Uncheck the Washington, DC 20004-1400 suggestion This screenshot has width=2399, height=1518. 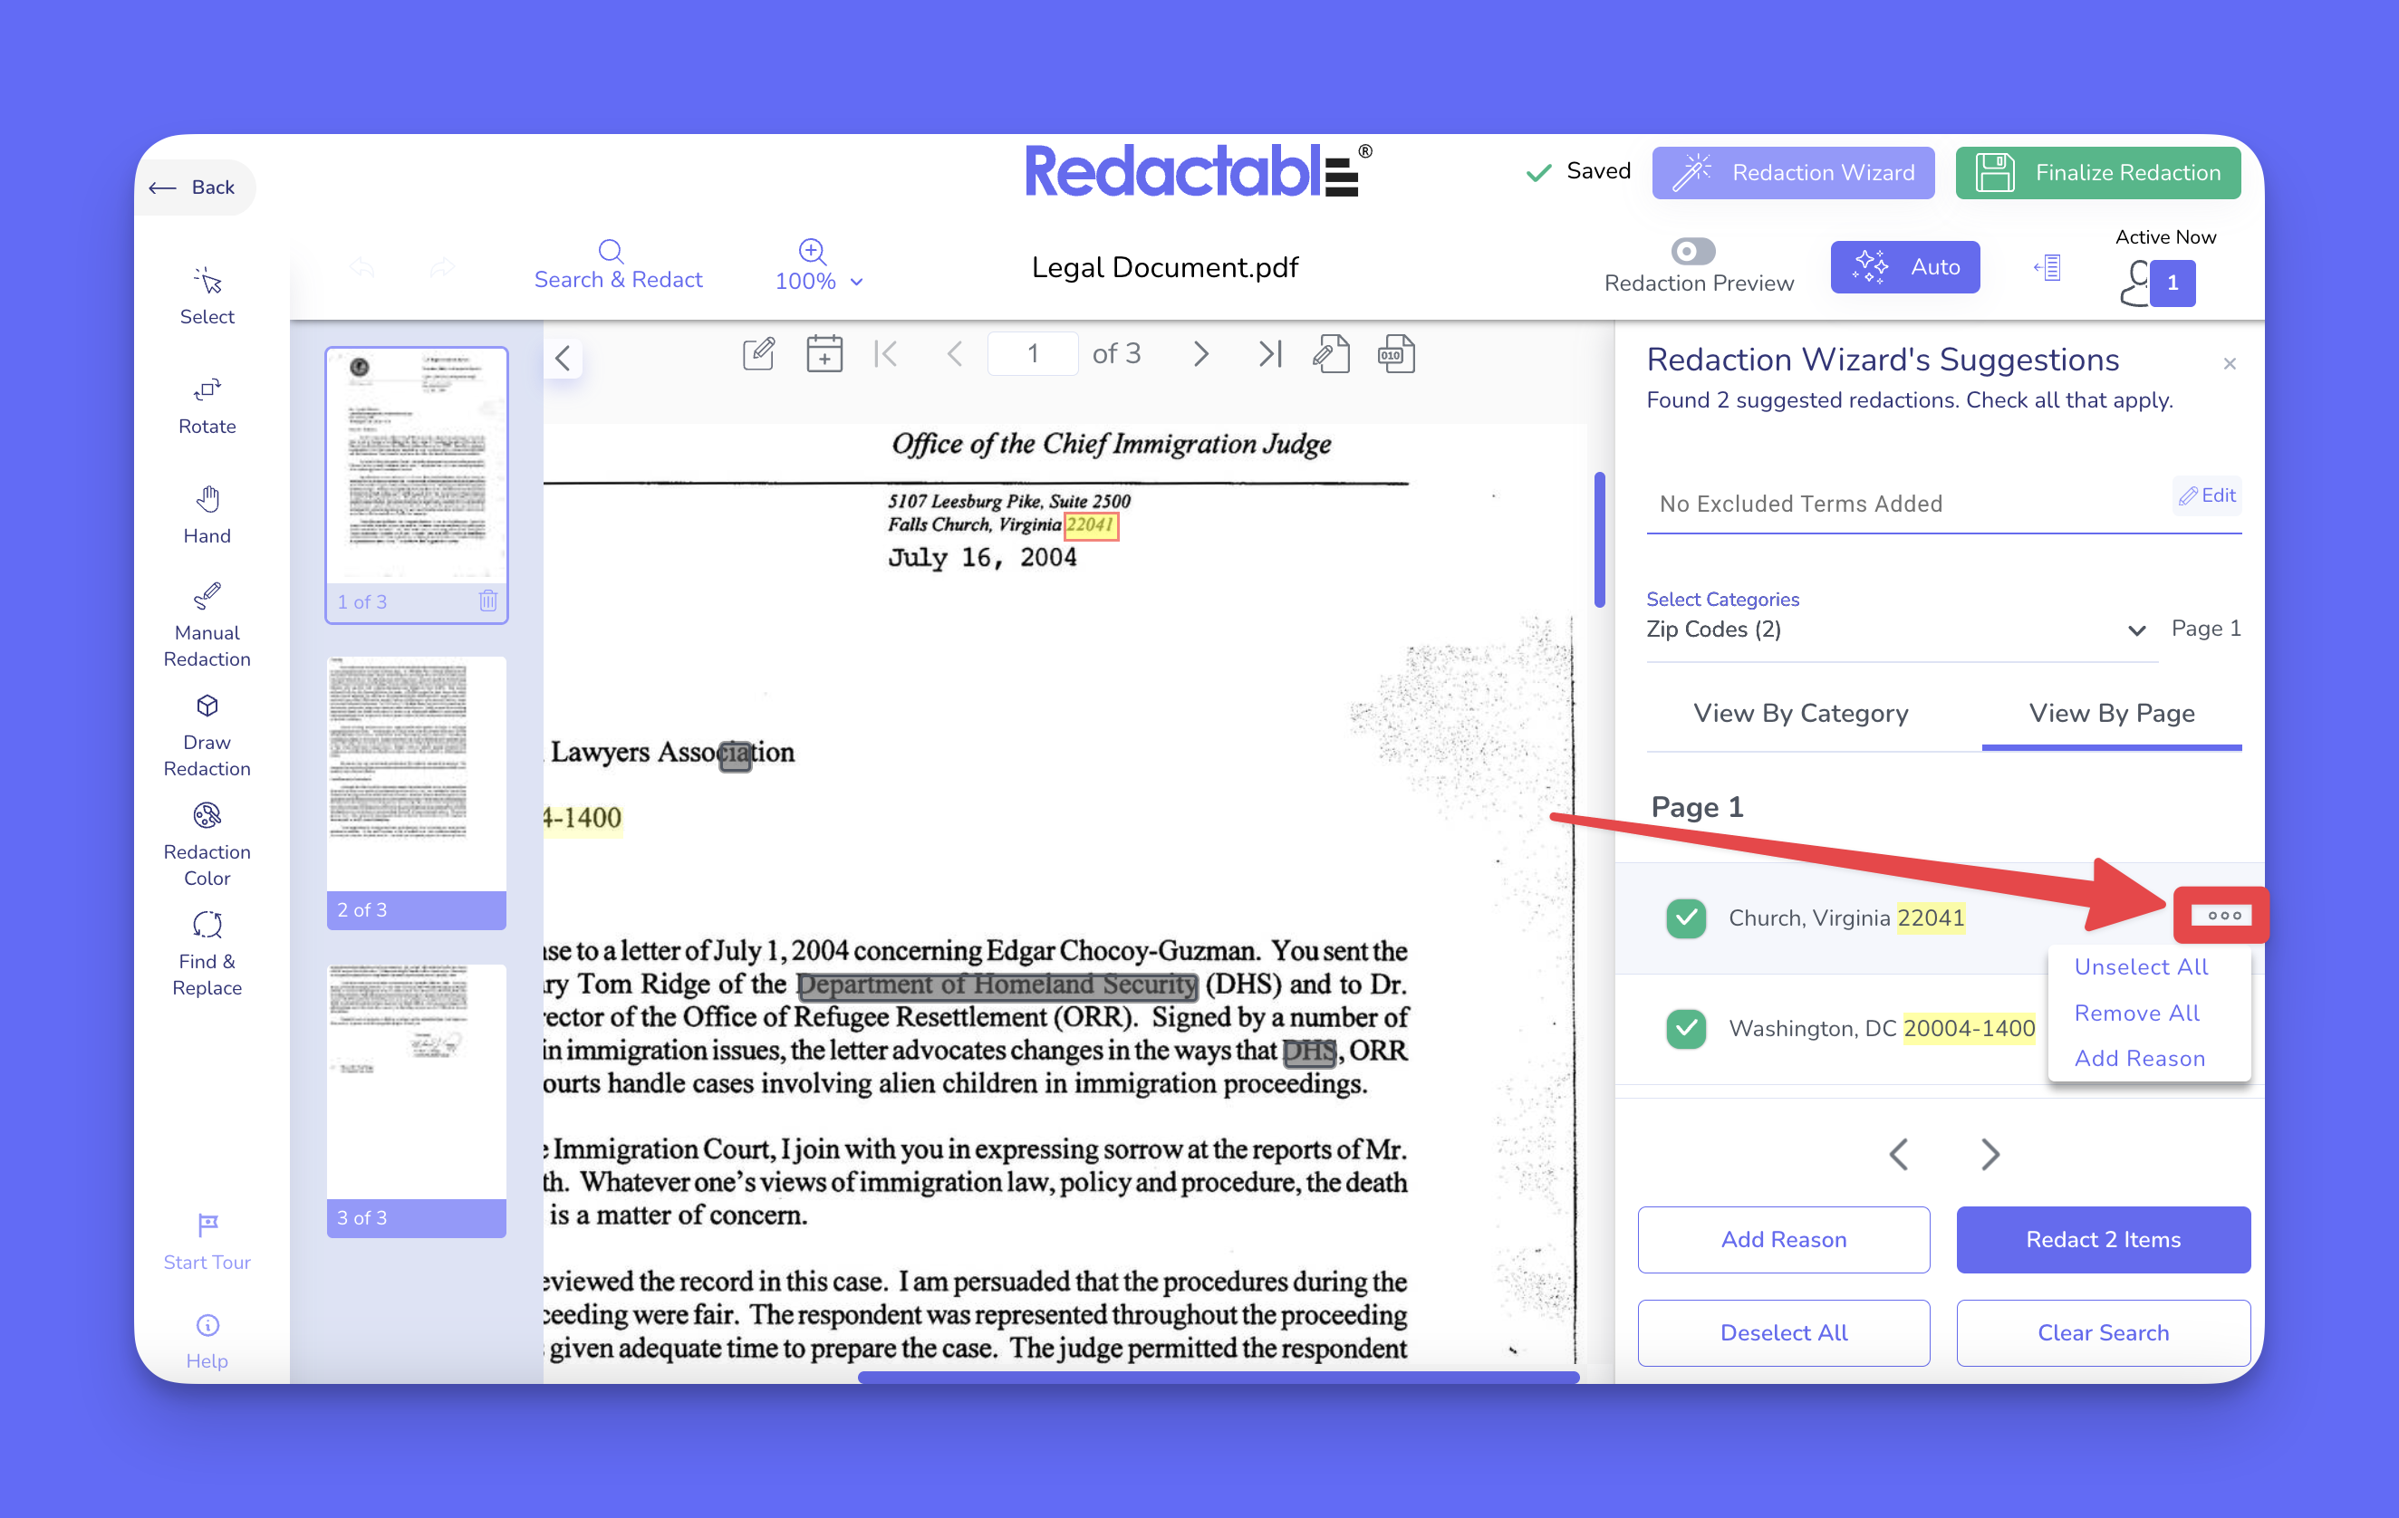(1686, 1028)
